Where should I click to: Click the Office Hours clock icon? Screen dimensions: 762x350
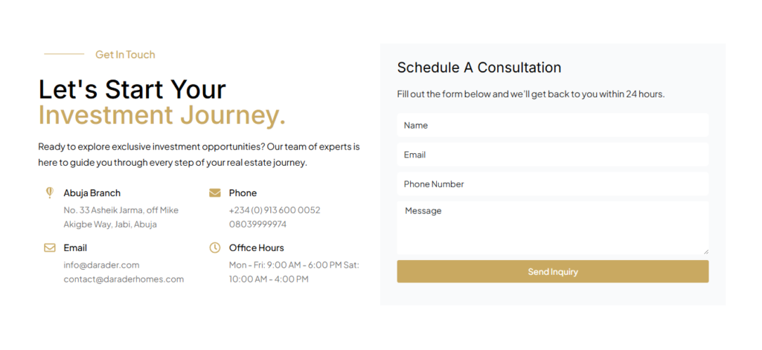[x=215, y=247]
